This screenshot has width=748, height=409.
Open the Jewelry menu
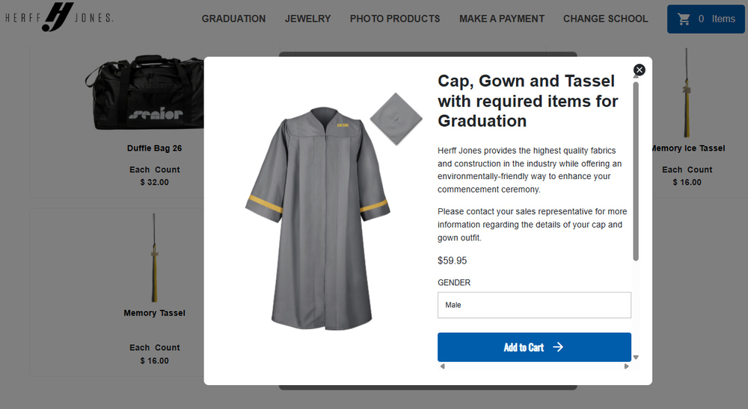point(307,19)
